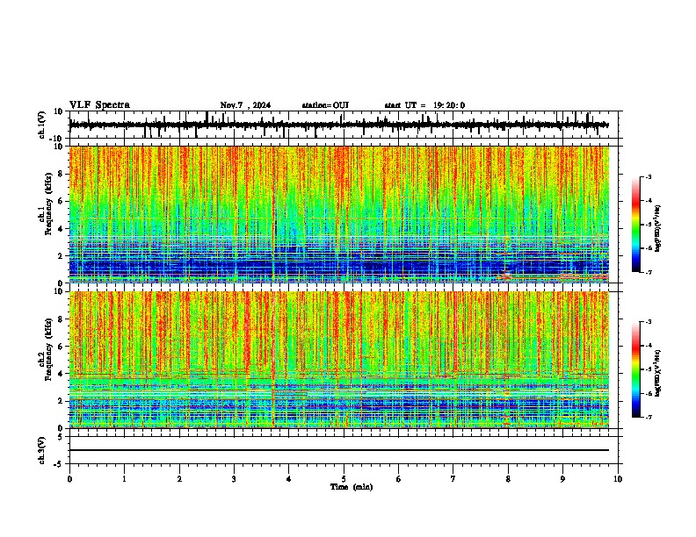
Task: Click the time axis tick '0'
Action: click(69, 479)
